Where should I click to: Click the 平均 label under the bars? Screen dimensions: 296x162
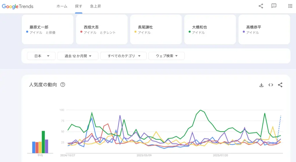[40, 155]
